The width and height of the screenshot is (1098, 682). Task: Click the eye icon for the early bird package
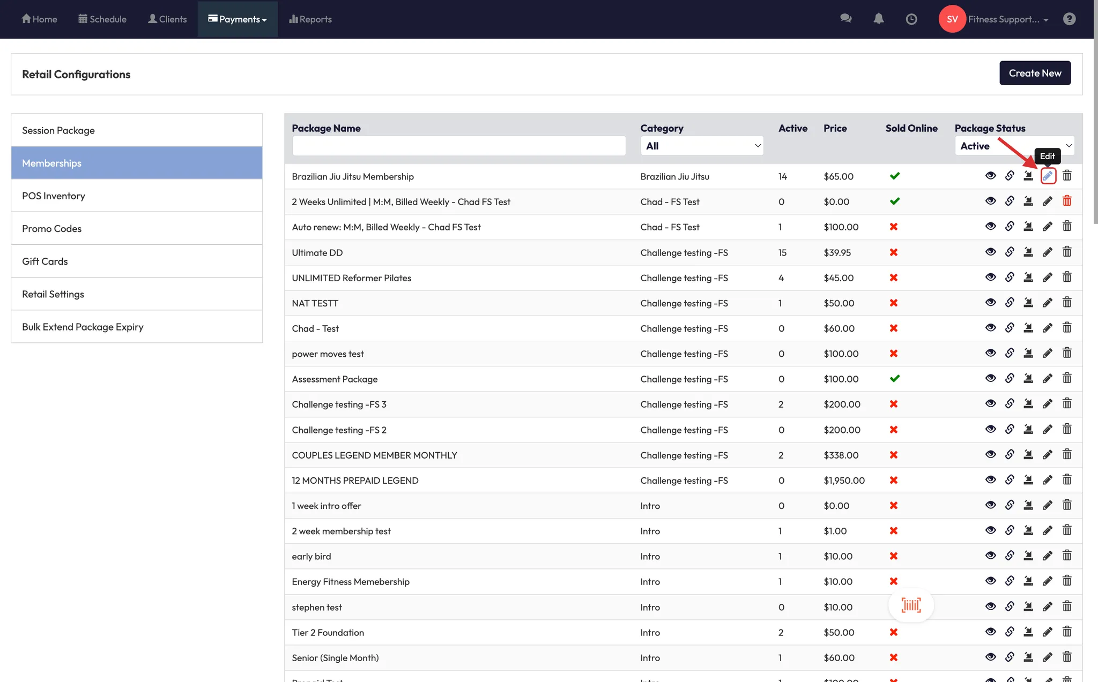click(990, 556)
